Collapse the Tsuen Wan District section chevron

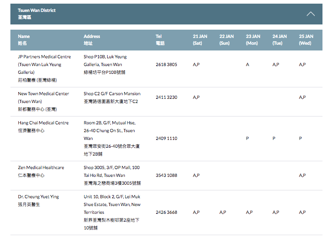click(311, 14)
